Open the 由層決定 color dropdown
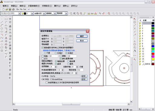Screen dimensions: 155x111 (44, 13)
